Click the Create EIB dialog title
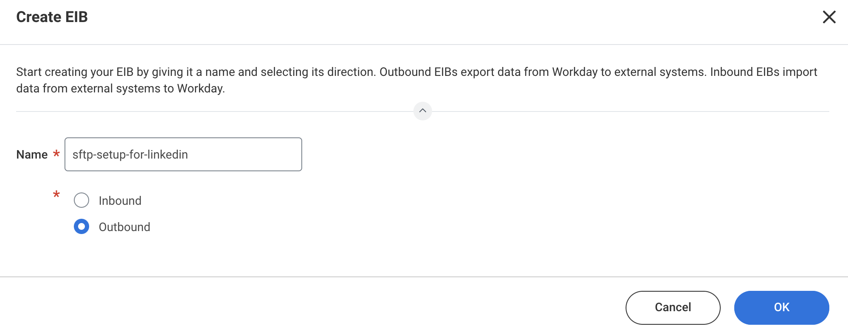This screenshot has width=848, height=329. tap(52, 17)
